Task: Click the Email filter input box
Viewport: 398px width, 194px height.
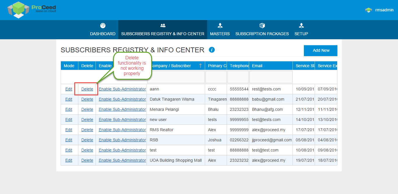Action: 271,77
